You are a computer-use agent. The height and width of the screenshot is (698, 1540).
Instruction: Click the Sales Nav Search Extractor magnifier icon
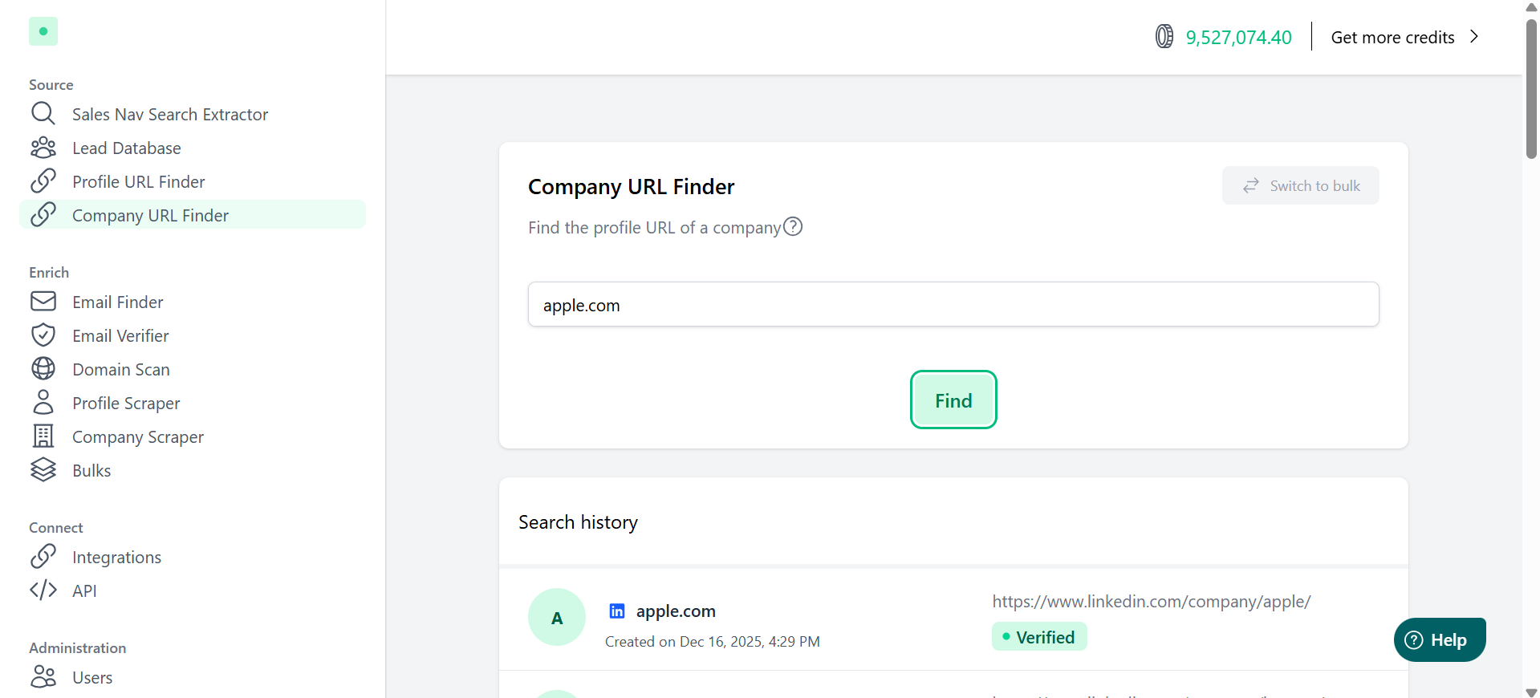pos(43,114)
